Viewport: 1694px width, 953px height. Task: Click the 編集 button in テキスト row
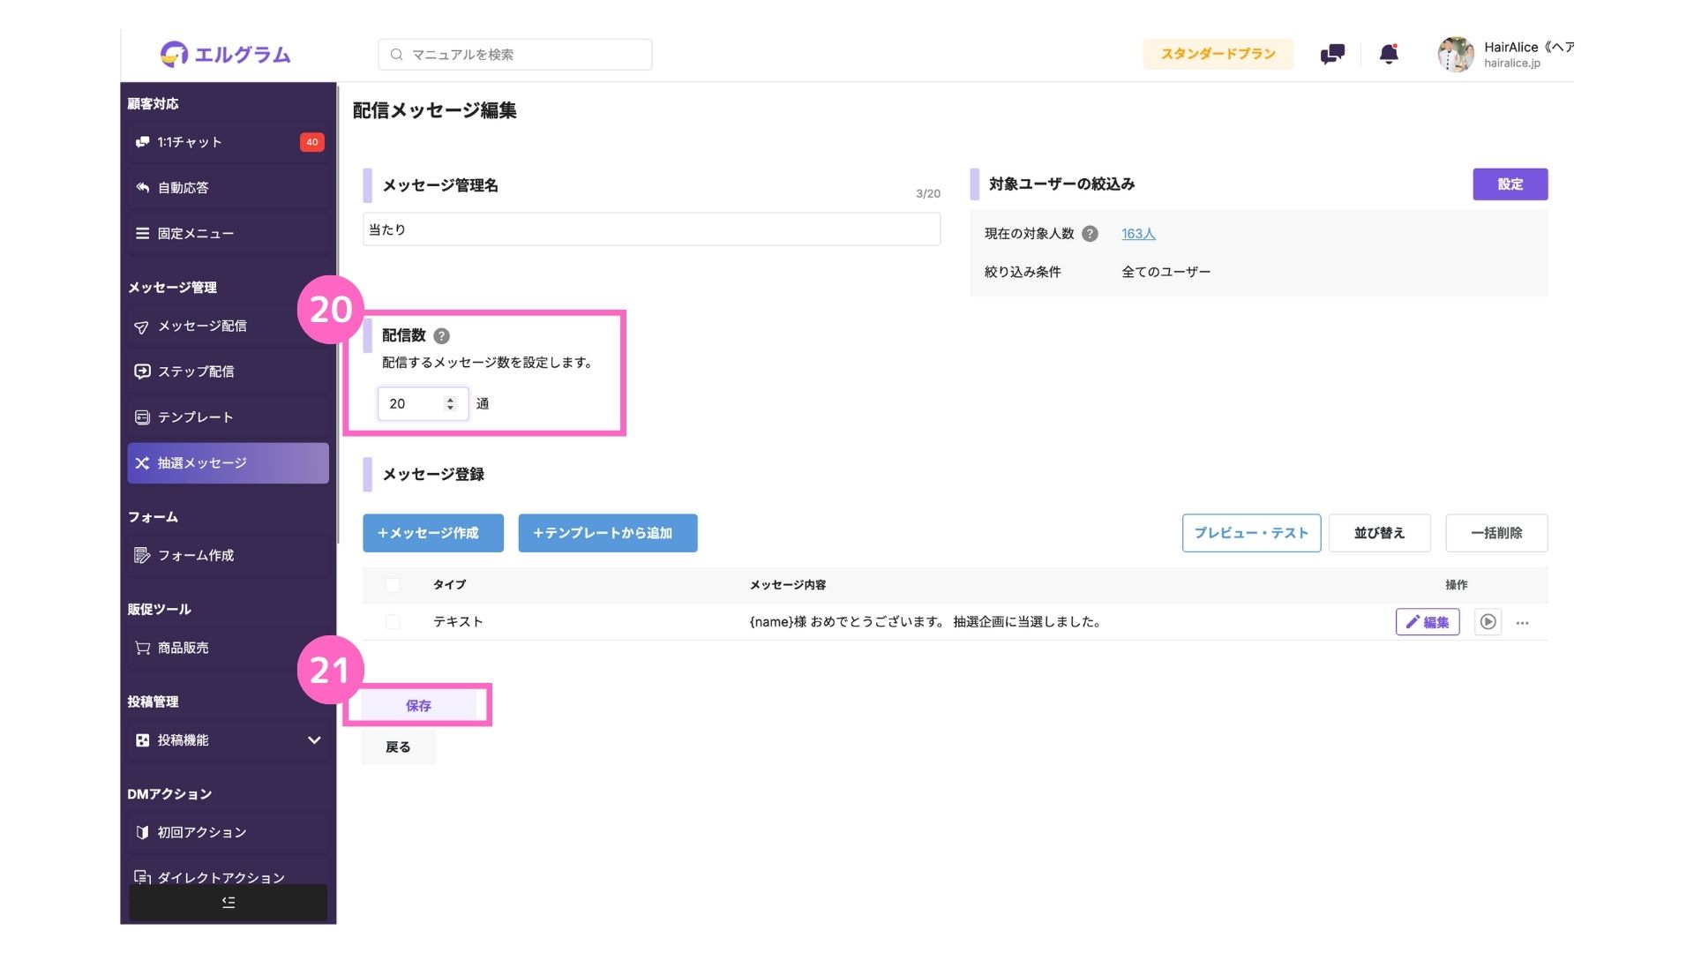tap(1428, 622)
